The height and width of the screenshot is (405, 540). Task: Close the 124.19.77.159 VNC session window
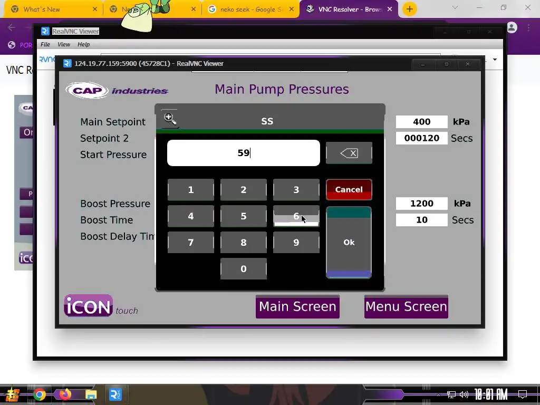[x=468, y=64]
